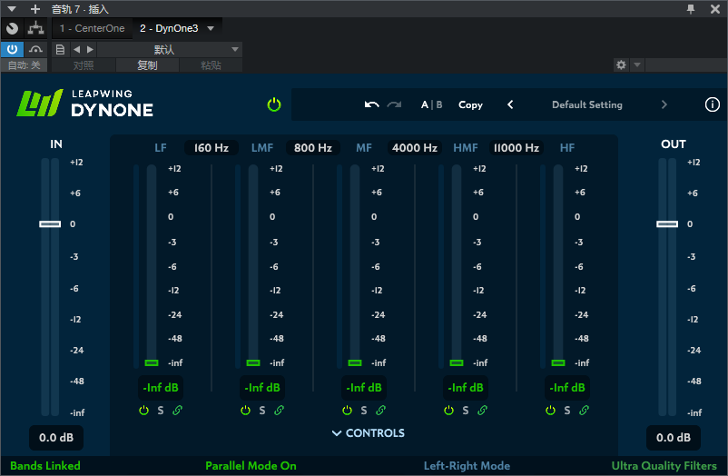Switch to next preset with right chevron
The width and height of the screenshot is (728, 476).
[x=664, y=104]
